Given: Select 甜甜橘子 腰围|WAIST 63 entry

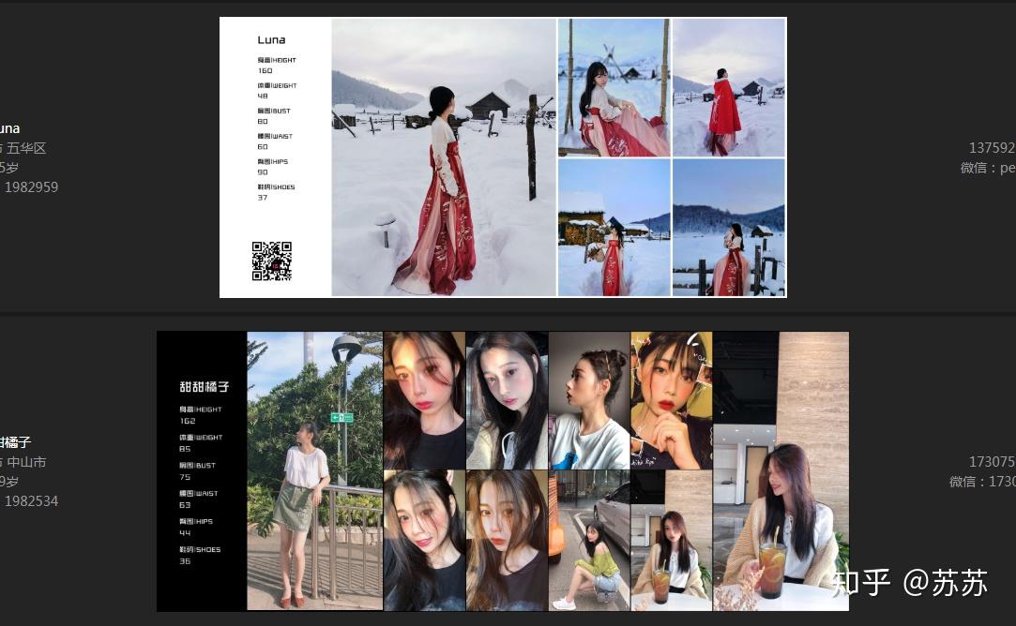Looking at the screenshot, I should 198,499.
